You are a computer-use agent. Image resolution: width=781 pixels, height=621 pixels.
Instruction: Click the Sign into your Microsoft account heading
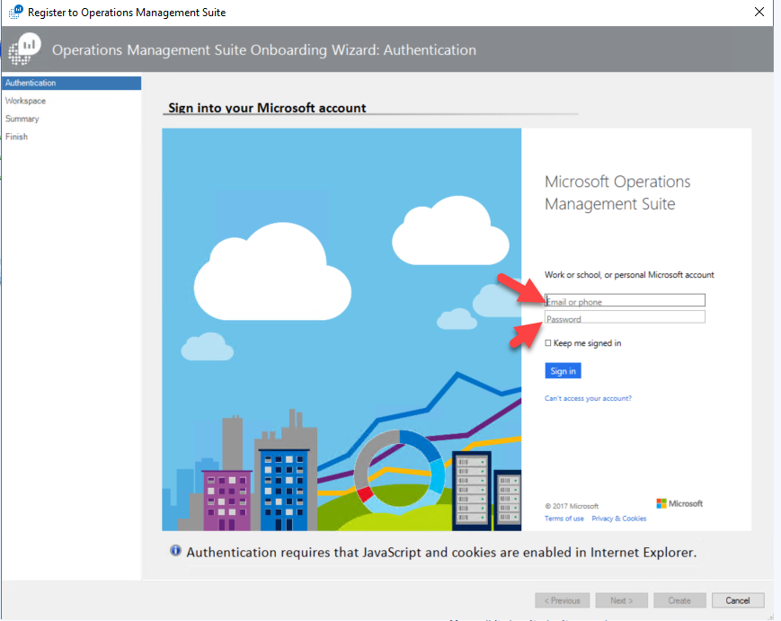pos(267,108)
